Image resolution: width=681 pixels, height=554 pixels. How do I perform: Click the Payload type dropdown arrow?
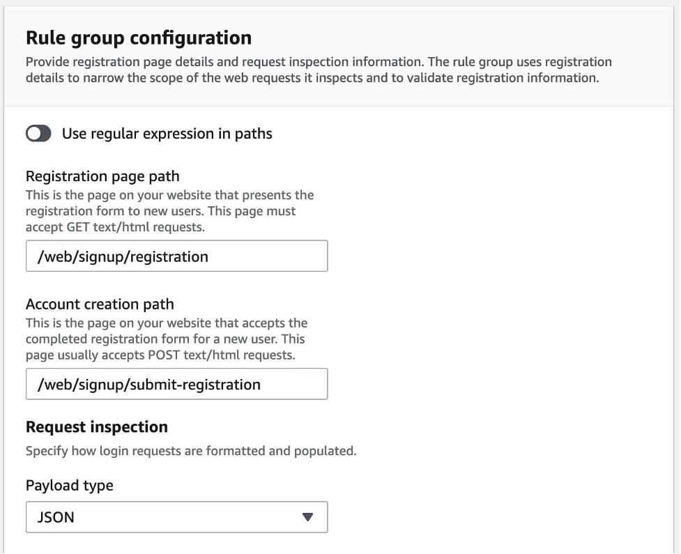coord(307,518)
